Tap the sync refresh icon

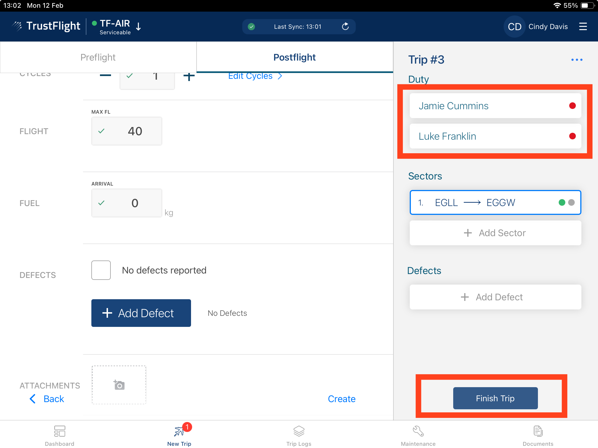click(x=345, y=27)
